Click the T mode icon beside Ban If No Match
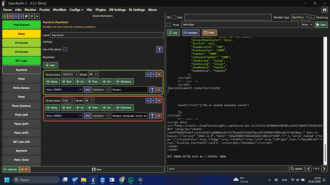 pos(159,50)
